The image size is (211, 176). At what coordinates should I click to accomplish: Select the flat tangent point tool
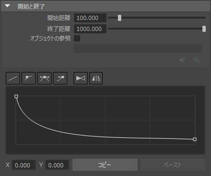pos(29,78)
